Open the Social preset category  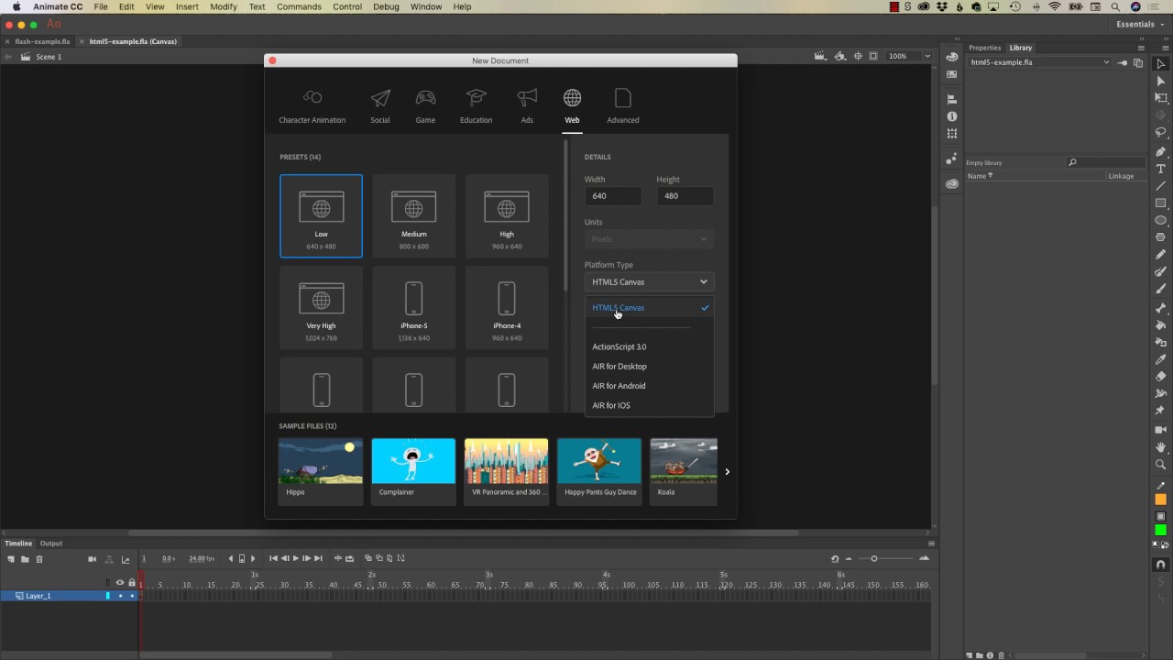[x=380, y=107]
